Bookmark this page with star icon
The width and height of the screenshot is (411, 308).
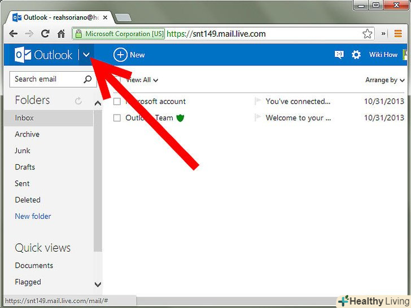[367, 34]
